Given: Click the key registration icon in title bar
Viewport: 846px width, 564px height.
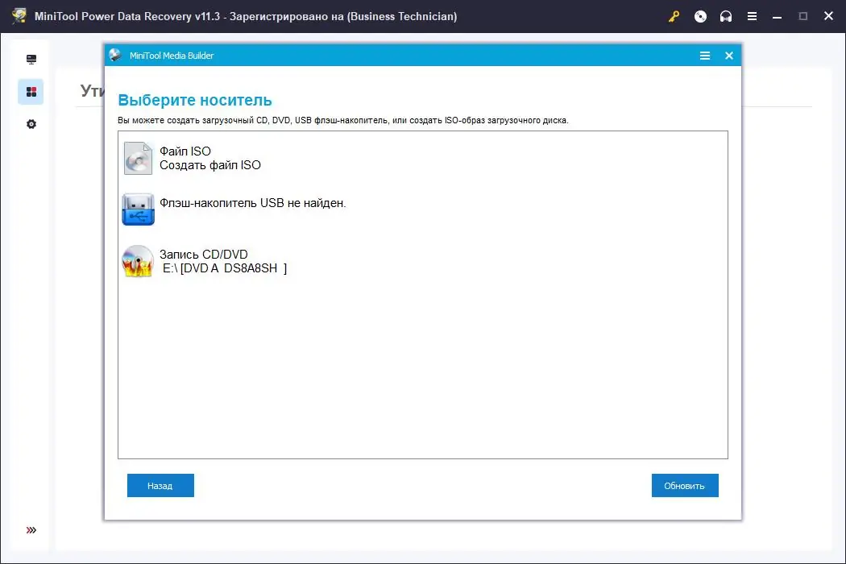Looking at the screenshot, I should (x=674, y=16).
